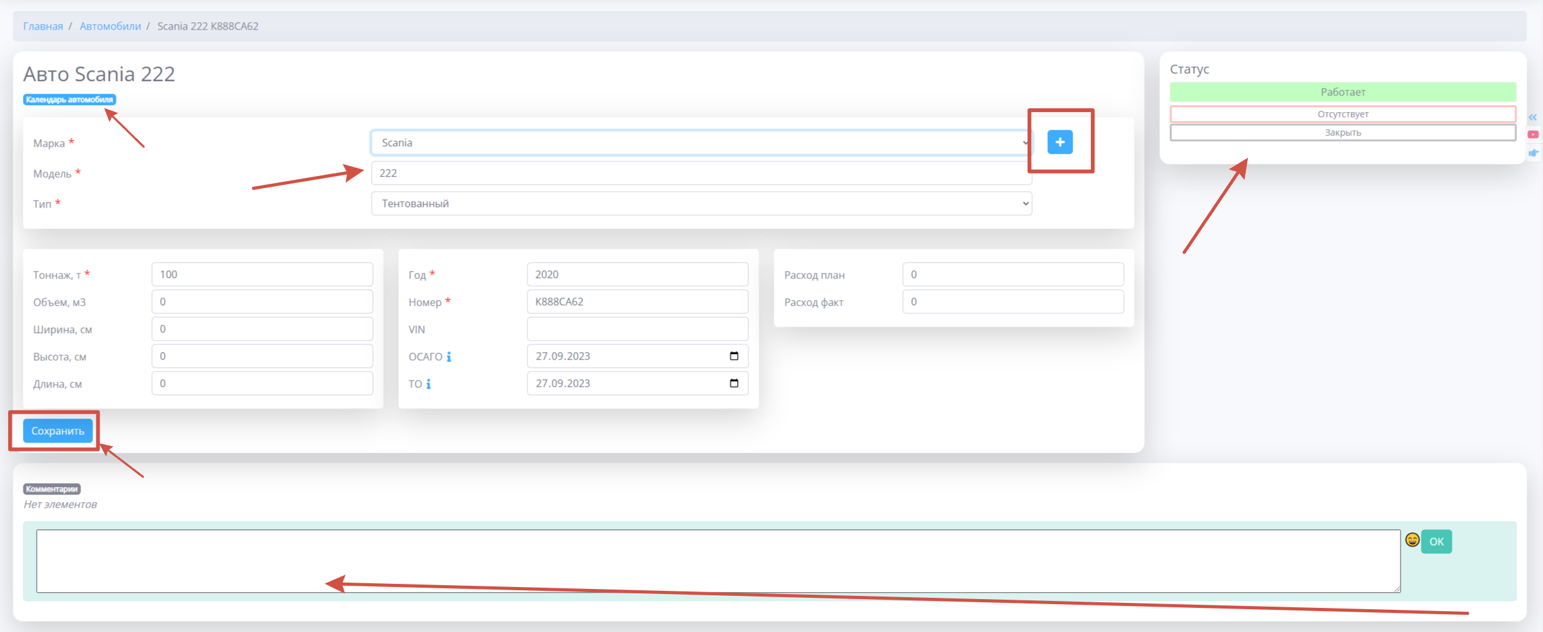Open the emoji picker next to OK
The width and height of the screenshot is (1543, 632).
click(x=1411, y=540)
